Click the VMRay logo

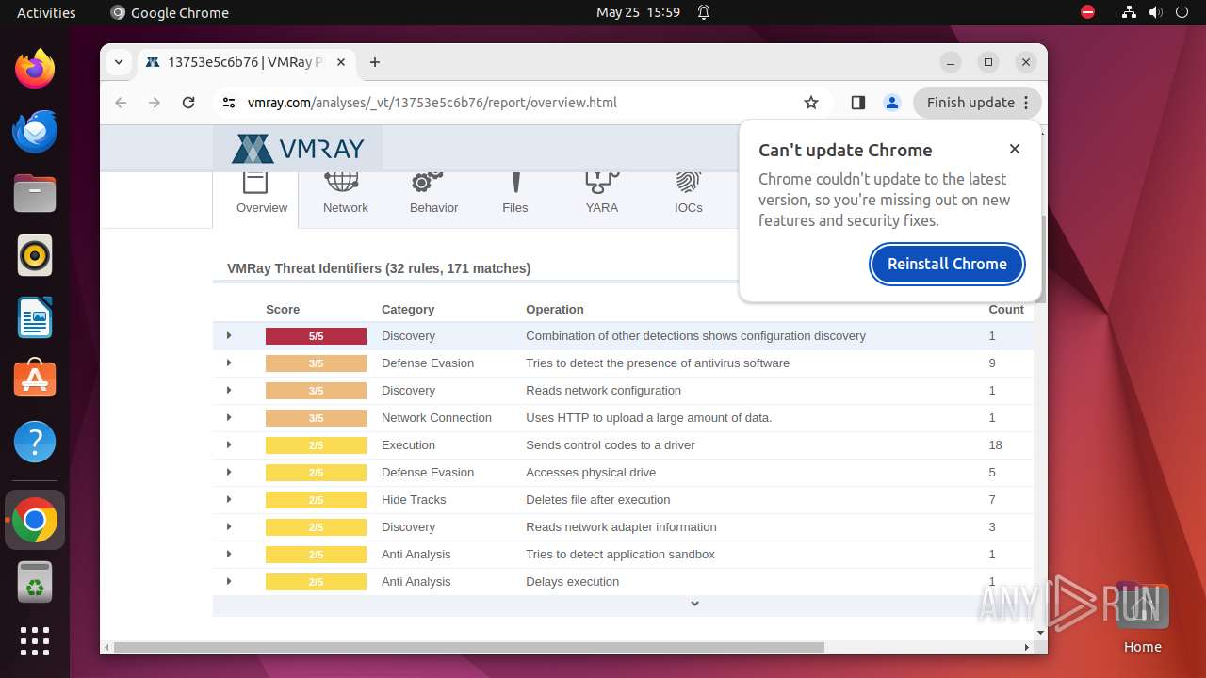(298, 149)
